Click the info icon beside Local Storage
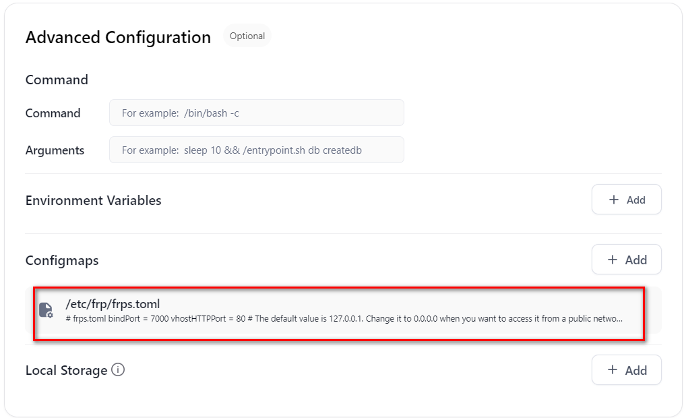 click(x=118, y=369)
